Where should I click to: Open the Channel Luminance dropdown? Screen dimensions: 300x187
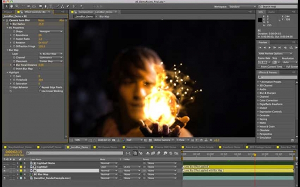(51, 58)
